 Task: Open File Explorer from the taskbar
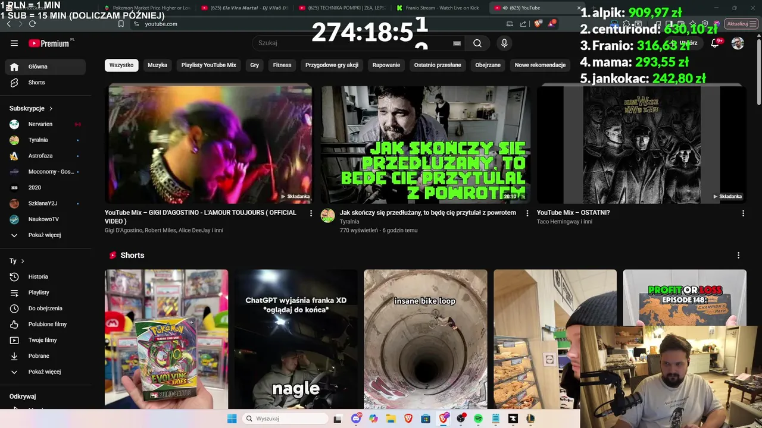(391, 418)
